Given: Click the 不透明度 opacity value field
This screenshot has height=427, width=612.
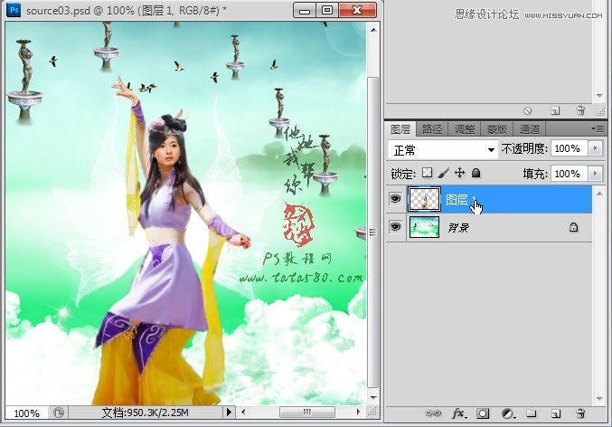Looking at the screenshot, I should coord(570,148).
